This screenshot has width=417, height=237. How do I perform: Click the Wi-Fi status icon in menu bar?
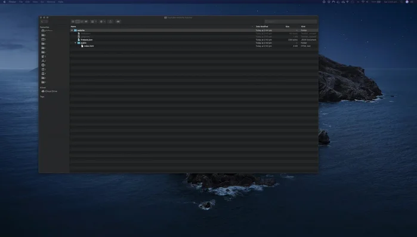pos(363,2)
